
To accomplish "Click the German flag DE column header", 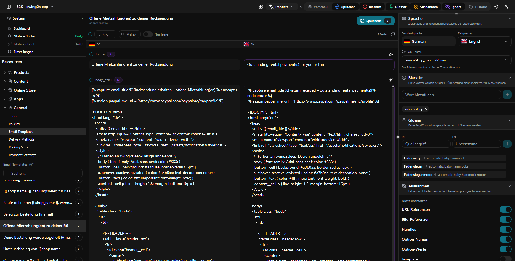I will [x=95, y=44].
